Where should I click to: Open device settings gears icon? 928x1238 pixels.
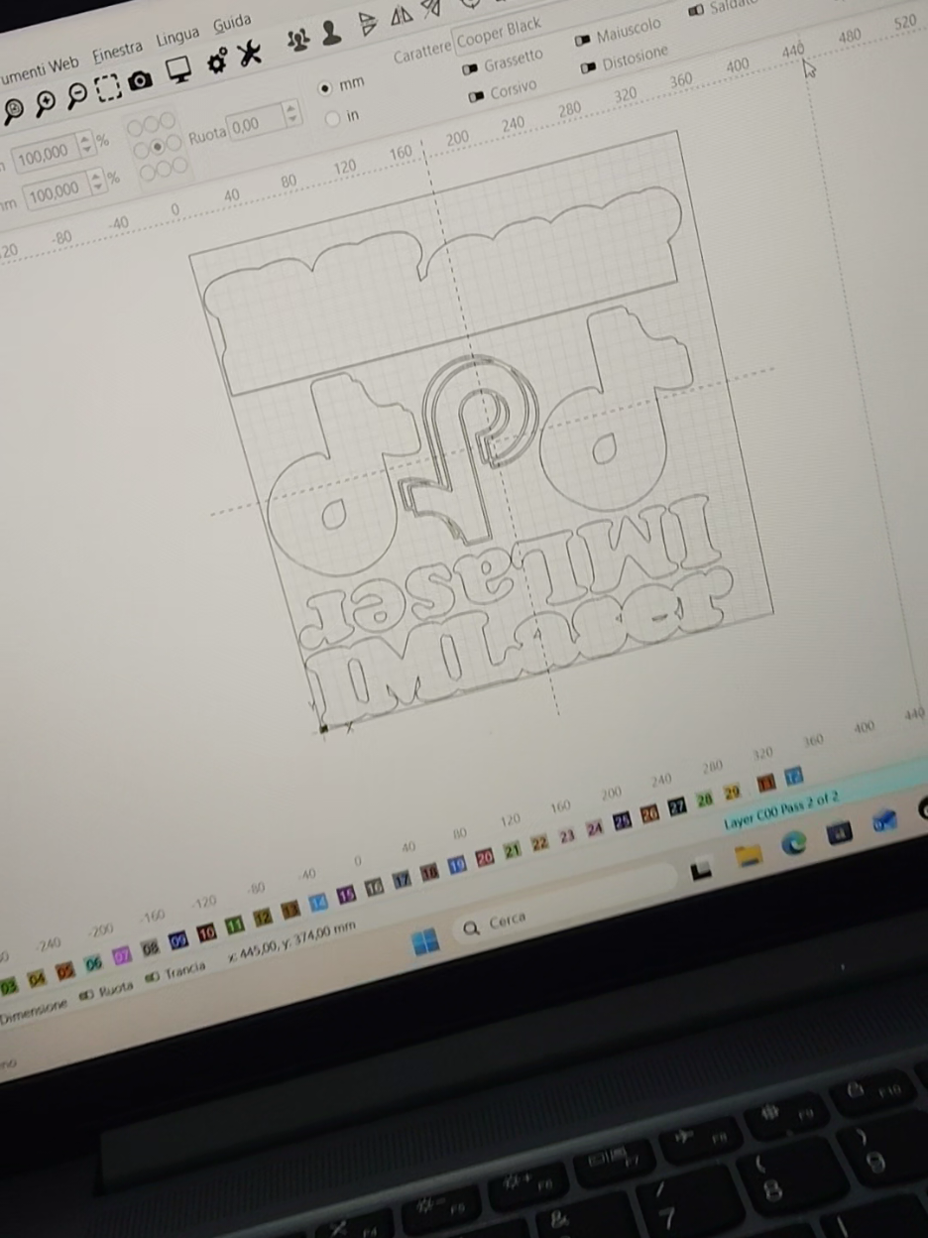tap(216, 61)
